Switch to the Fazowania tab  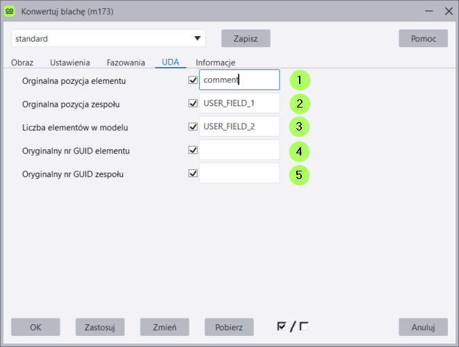[125, 62]
